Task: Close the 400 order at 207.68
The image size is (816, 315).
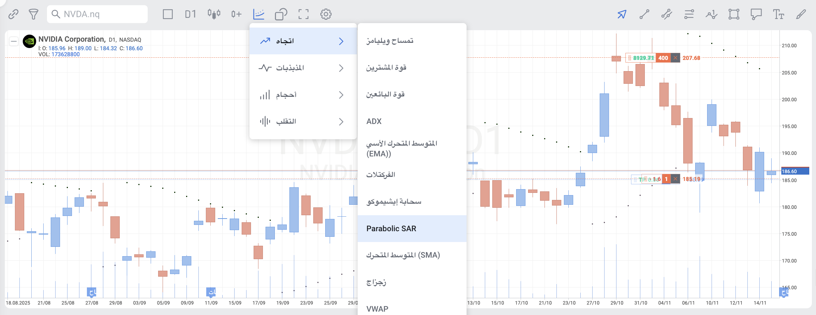Action: coord(675,58)
